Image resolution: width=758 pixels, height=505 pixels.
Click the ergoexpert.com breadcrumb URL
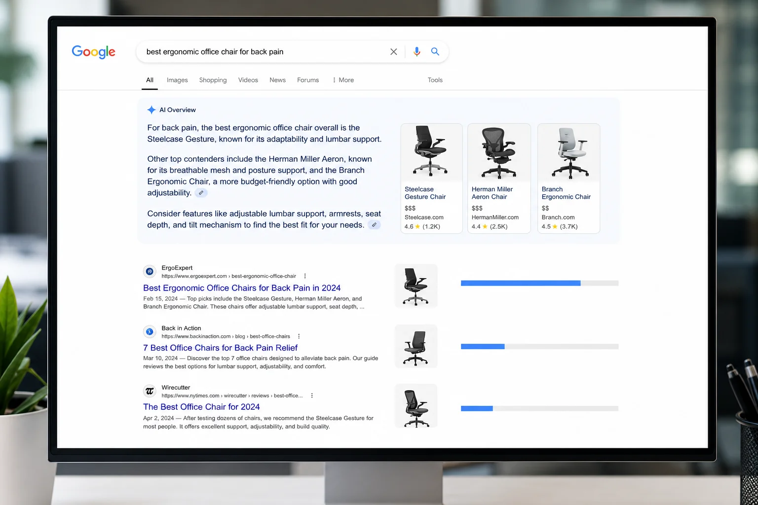(229, 276)
